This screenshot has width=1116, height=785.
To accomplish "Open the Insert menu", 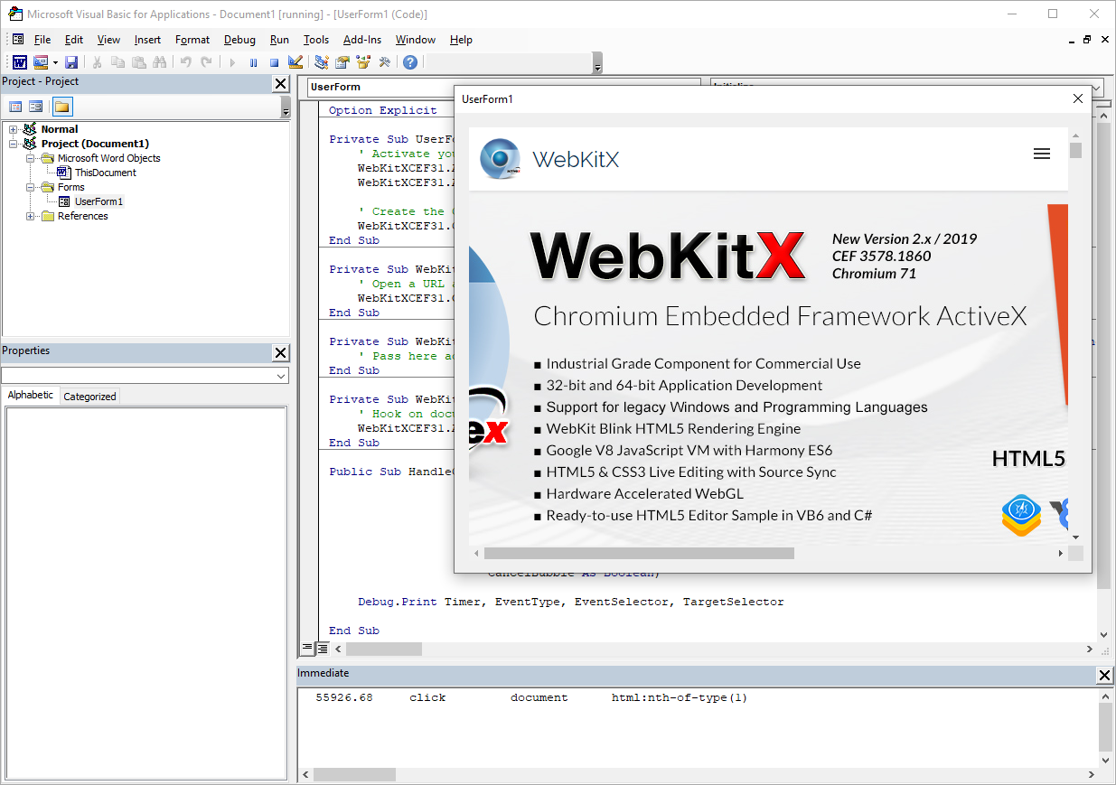I will coord(147,40).
